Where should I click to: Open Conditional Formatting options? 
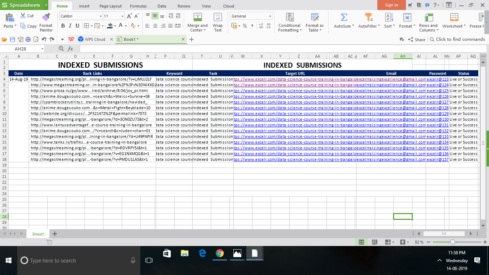tap(290, 17)
